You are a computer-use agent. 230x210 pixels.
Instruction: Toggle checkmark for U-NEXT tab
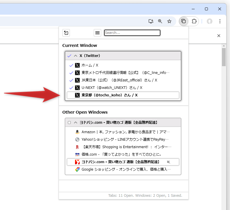tap(71, 88)
